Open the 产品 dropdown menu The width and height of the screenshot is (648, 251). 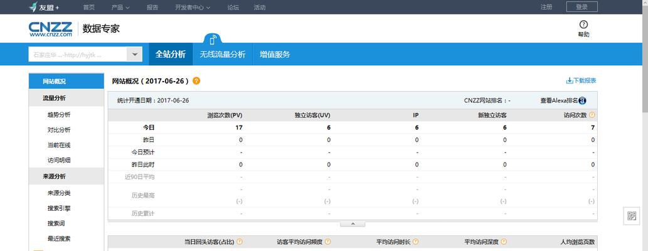click(120, 7)
